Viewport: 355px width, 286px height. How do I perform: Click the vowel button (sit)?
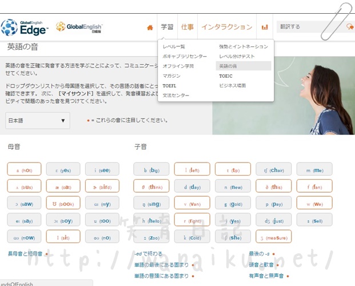63,236
